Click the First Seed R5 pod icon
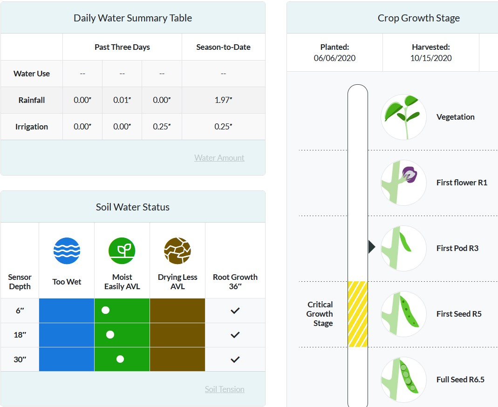 pyautogui.click(x=403, y=313)
